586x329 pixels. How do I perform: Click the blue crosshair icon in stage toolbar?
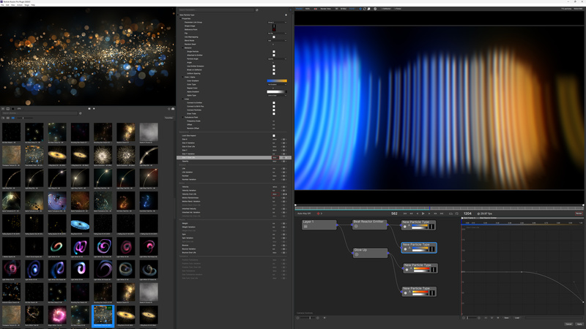(360, 9)
